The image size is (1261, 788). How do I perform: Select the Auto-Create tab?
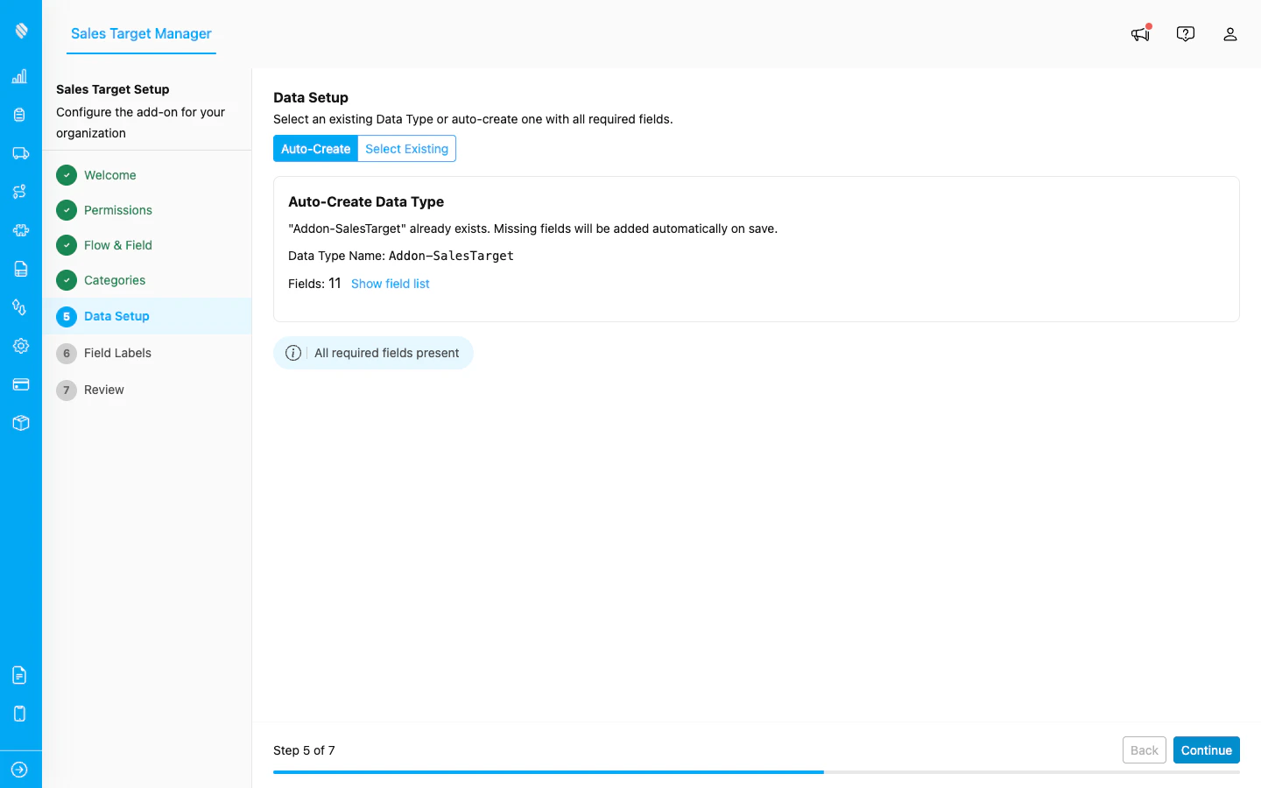pyautogui.click(x=315, y=149)
